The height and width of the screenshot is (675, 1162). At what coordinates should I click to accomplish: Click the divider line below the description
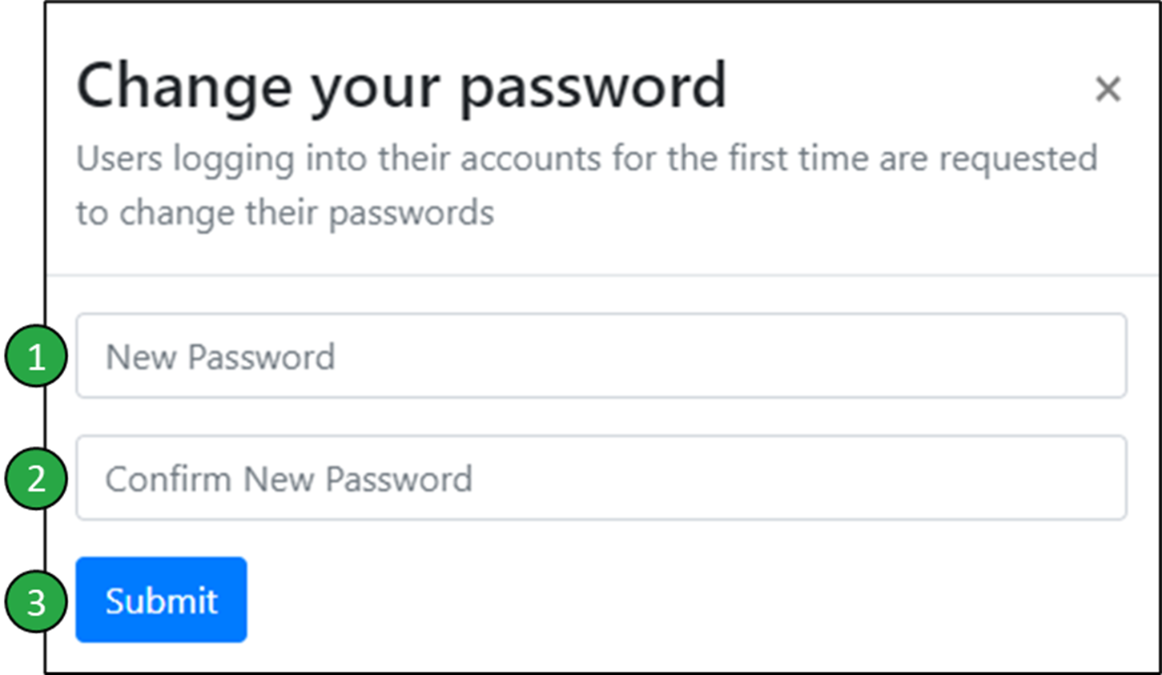601,275
